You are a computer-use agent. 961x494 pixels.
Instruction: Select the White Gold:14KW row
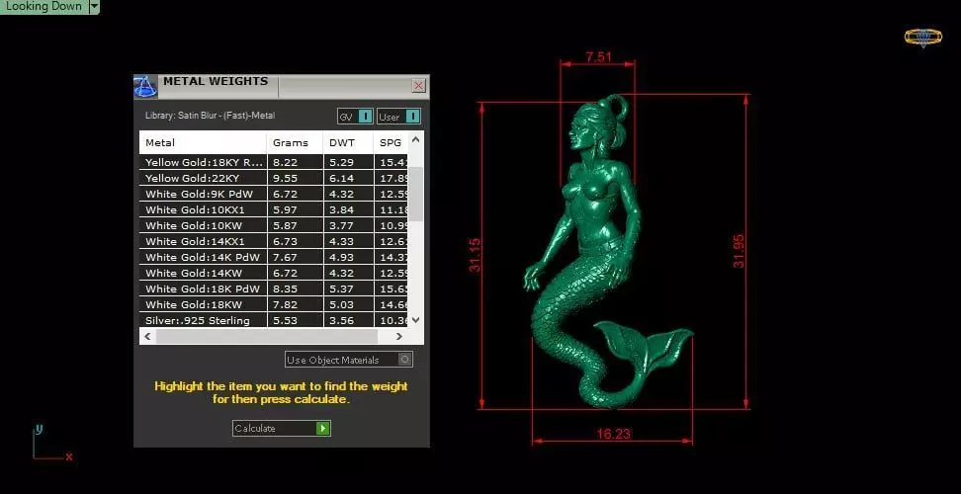[x=274, y=273]
